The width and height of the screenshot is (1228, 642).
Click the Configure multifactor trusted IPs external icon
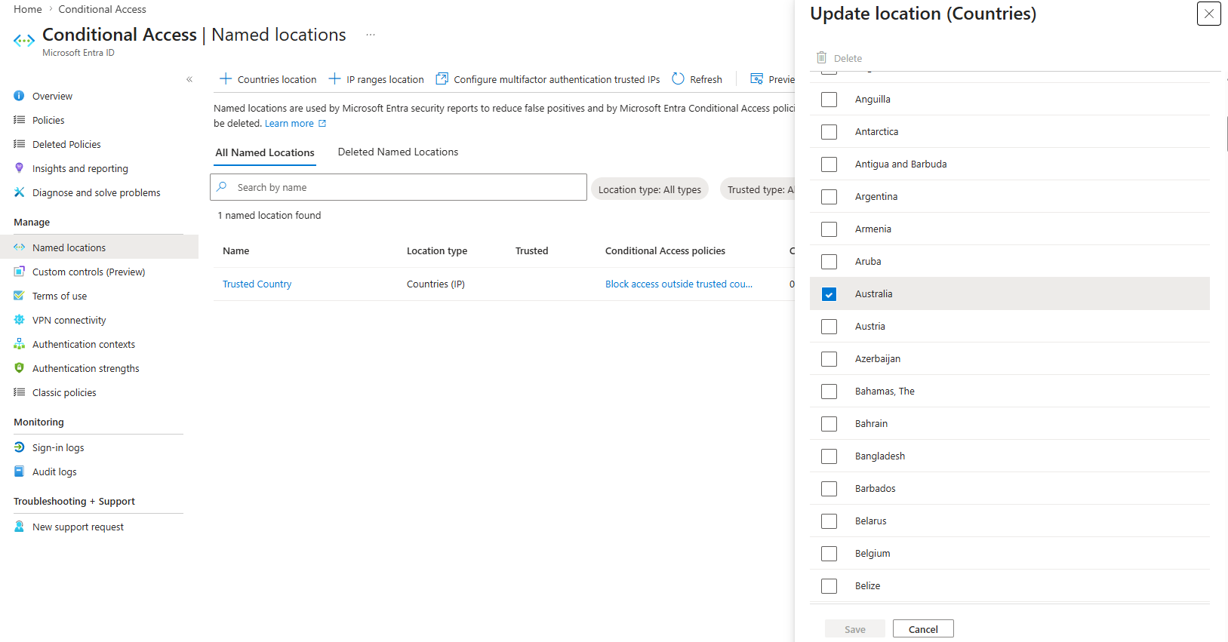(x=442, y=78)
